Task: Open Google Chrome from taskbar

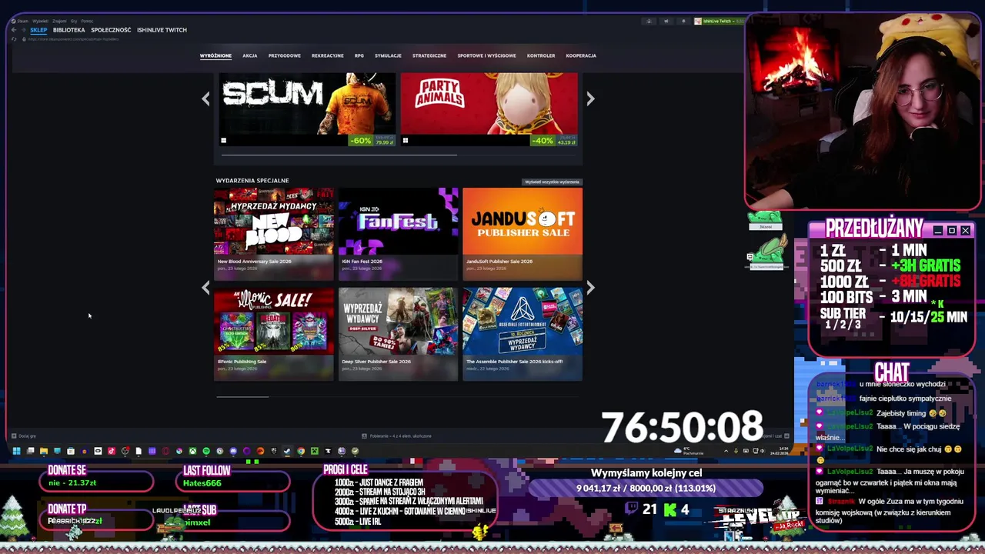Action: tap(301, 451)
